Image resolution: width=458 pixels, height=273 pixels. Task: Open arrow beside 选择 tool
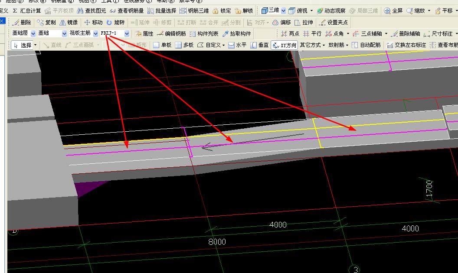tap(35, 45)
